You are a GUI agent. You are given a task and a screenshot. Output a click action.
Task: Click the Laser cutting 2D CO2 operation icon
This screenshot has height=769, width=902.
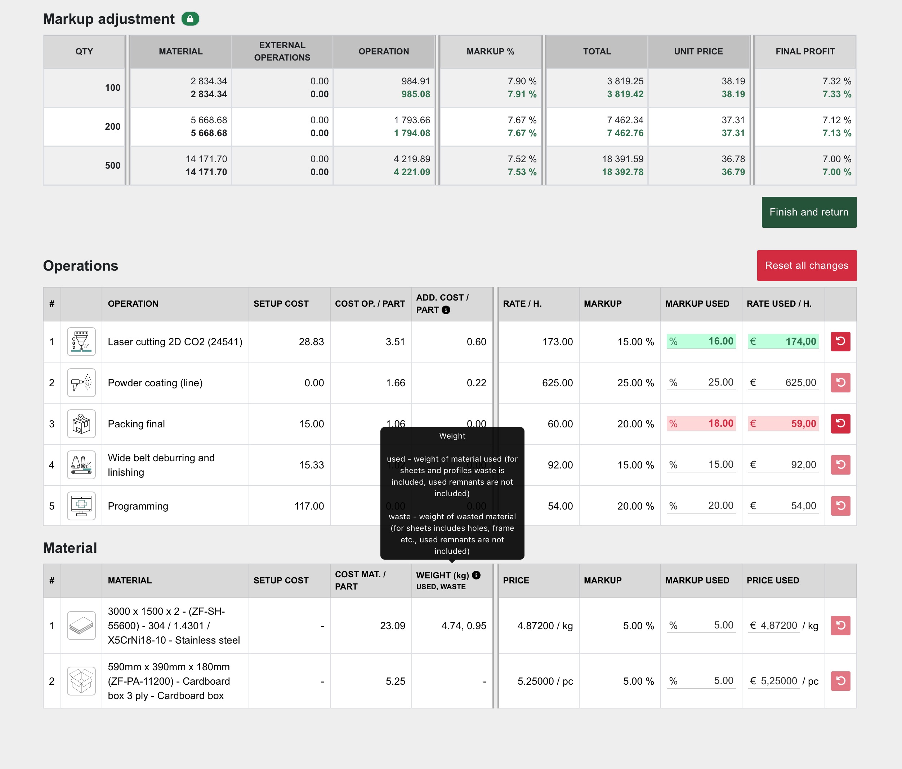(x=81, y=342)
